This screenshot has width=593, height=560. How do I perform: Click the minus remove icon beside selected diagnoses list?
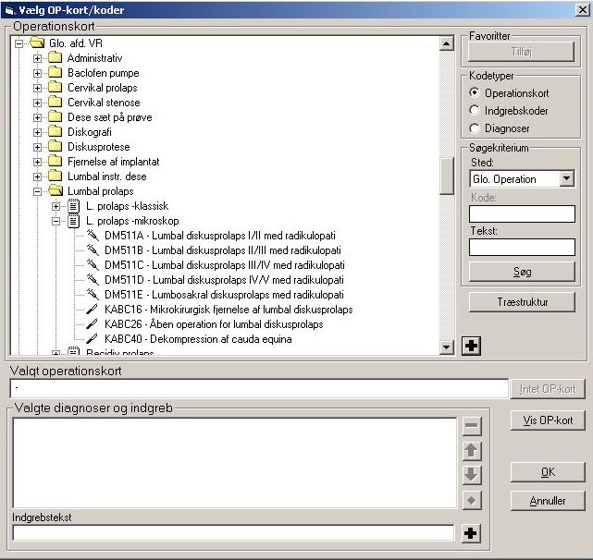(472, 425)
